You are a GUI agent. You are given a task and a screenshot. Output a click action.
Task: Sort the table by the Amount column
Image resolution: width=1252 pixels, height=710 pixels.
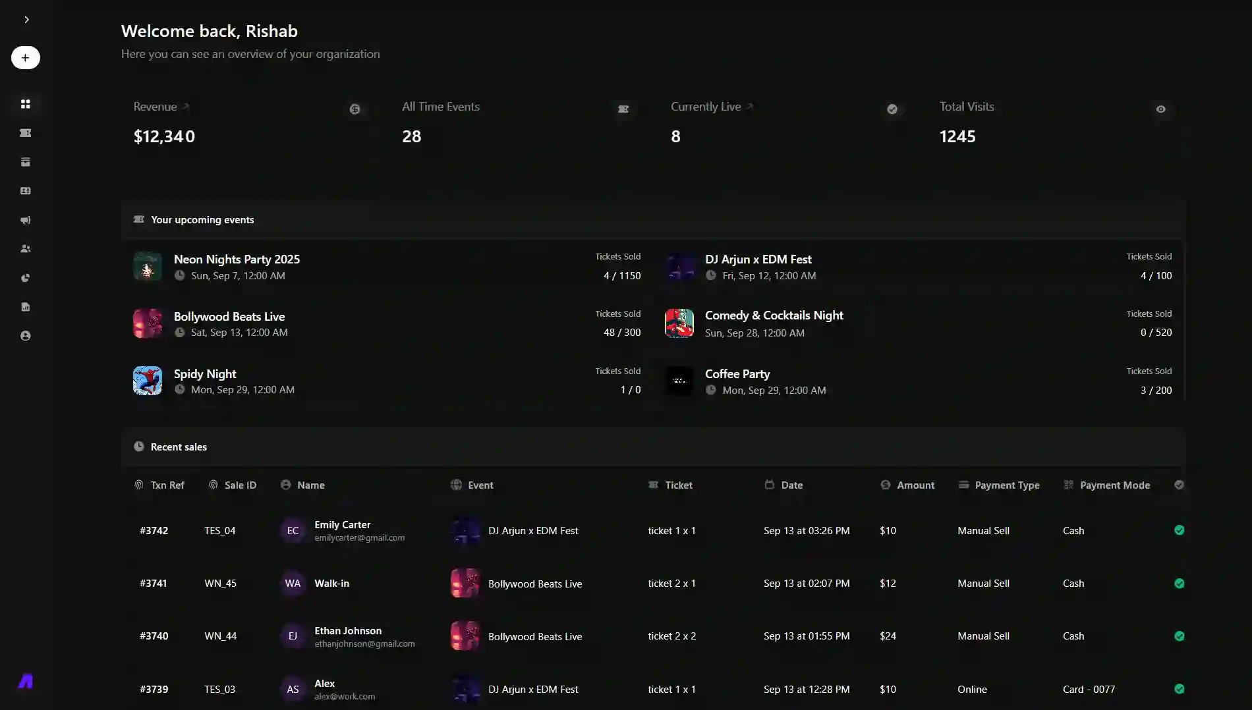(x=915, y=485)
